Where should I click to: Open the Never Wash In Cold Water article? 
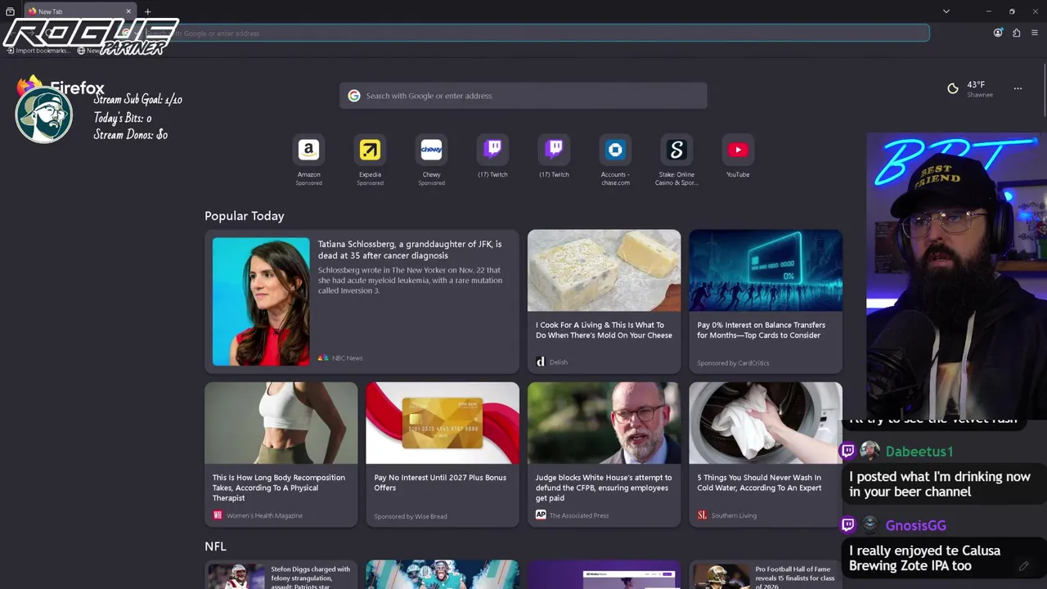(x=759, y=483)
